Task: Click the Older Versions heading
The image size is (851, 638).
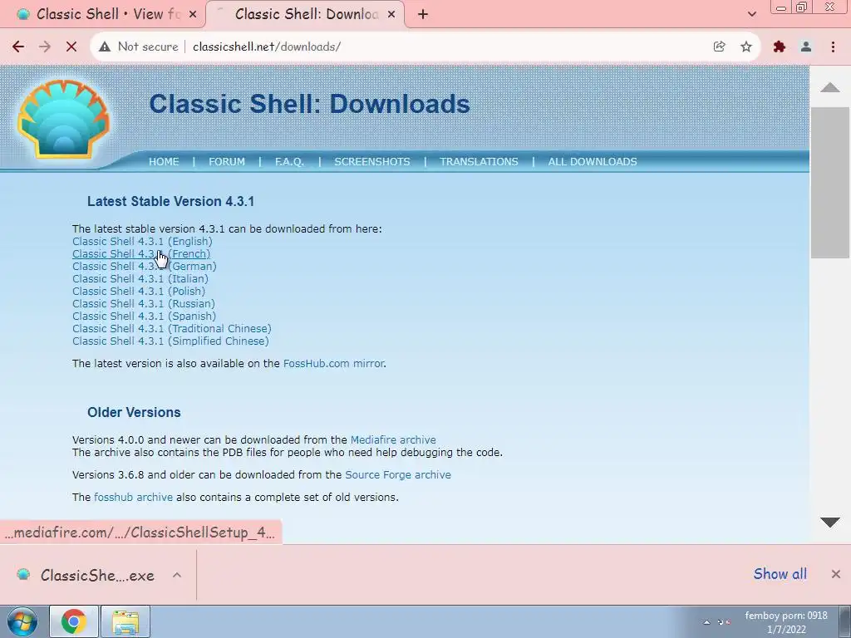Action: [134, 412]
